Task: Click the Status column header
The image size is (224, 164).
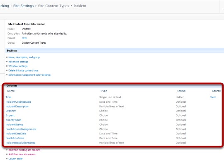Action: 181,91
